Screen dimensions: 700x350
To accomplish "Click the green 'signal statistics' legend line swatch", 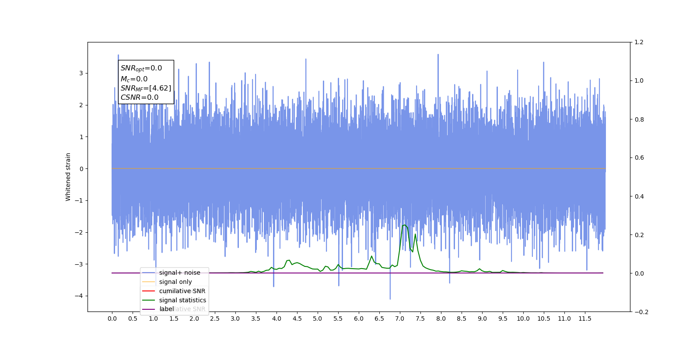I will [x=149, y=300].
